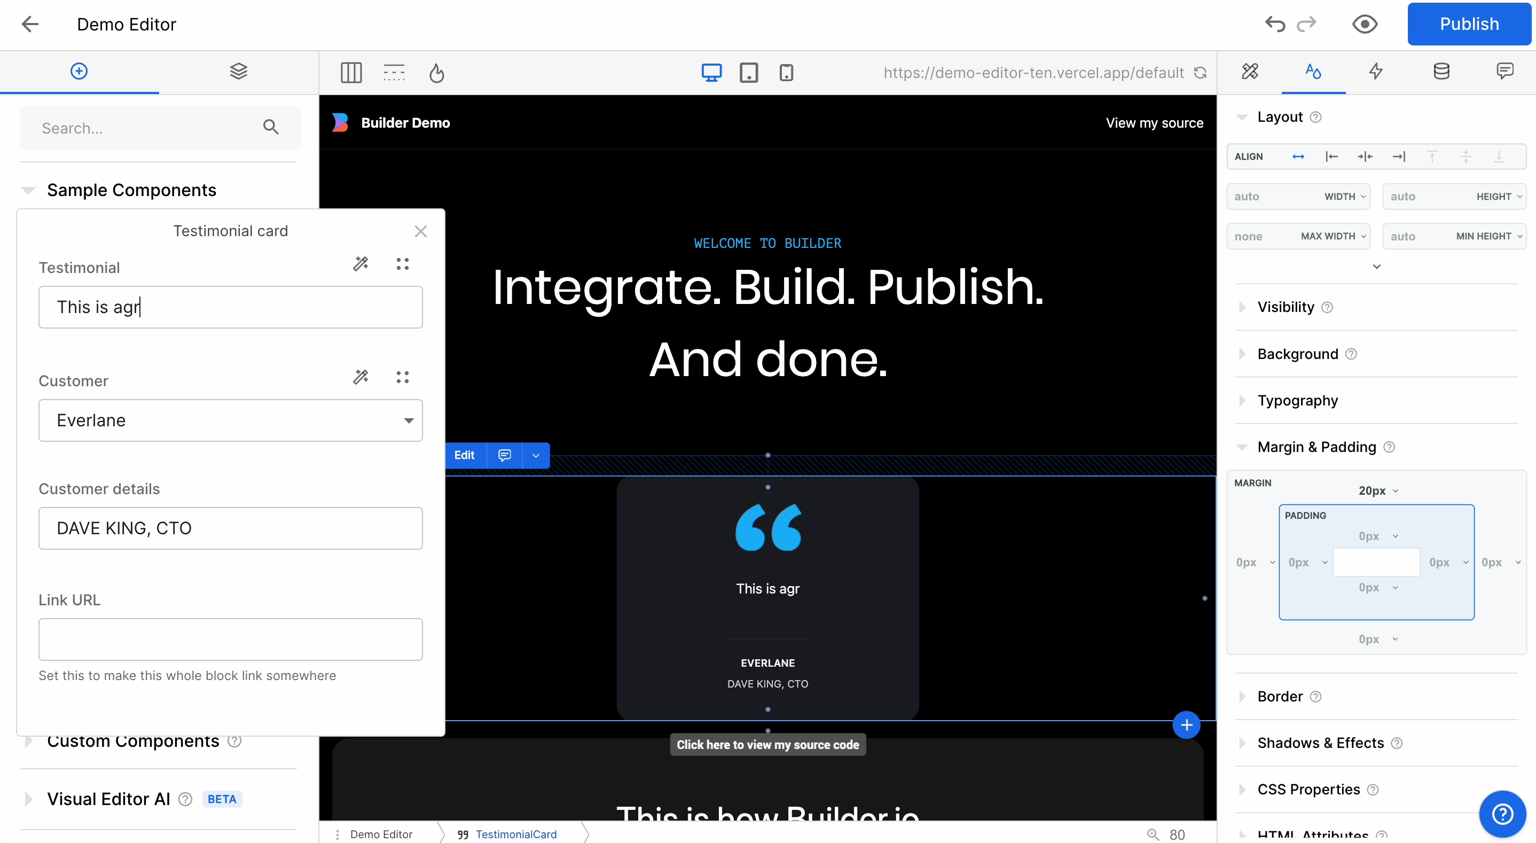
Task: Open the Layers panel tab
Action: pos(239,71)
